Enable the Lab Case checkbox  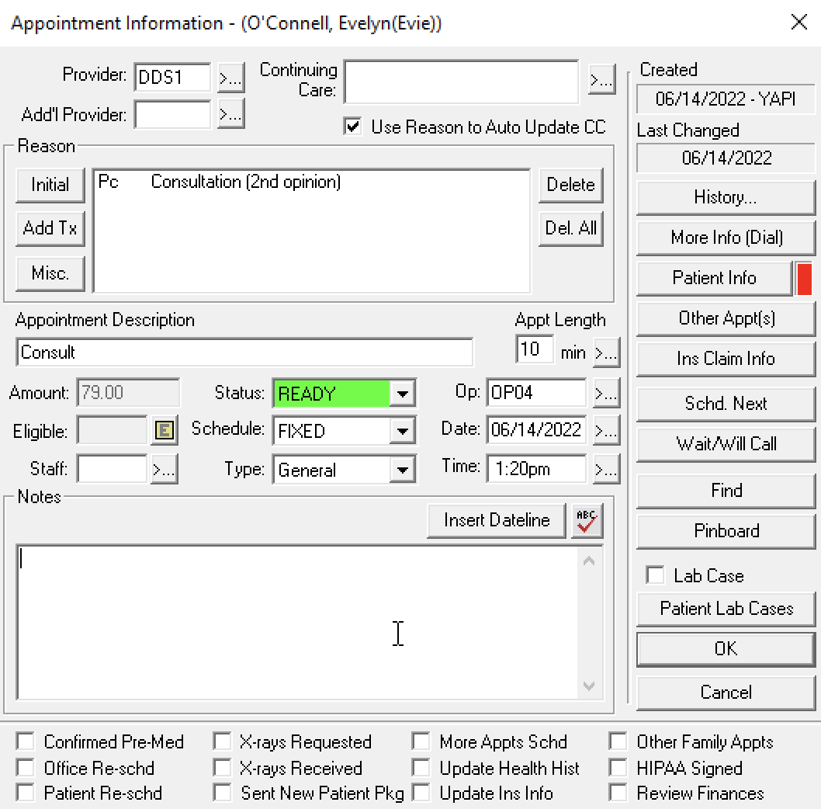[x=655, y=575]
